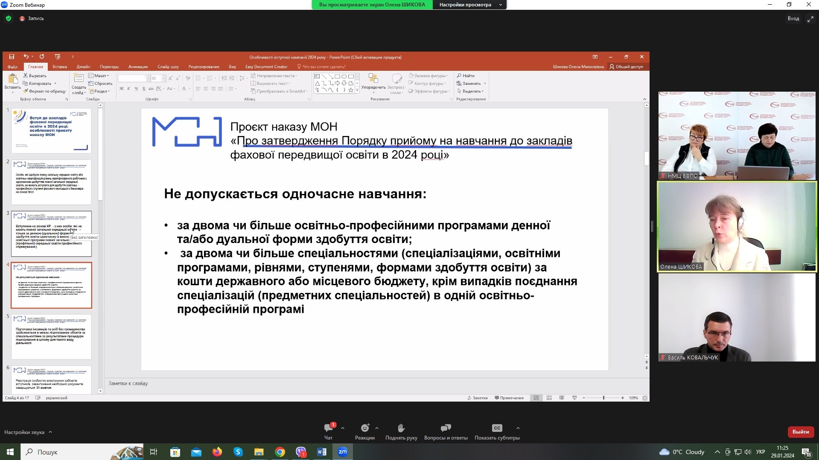Expand Выделить (Select) dropdown

click(470, 91)
